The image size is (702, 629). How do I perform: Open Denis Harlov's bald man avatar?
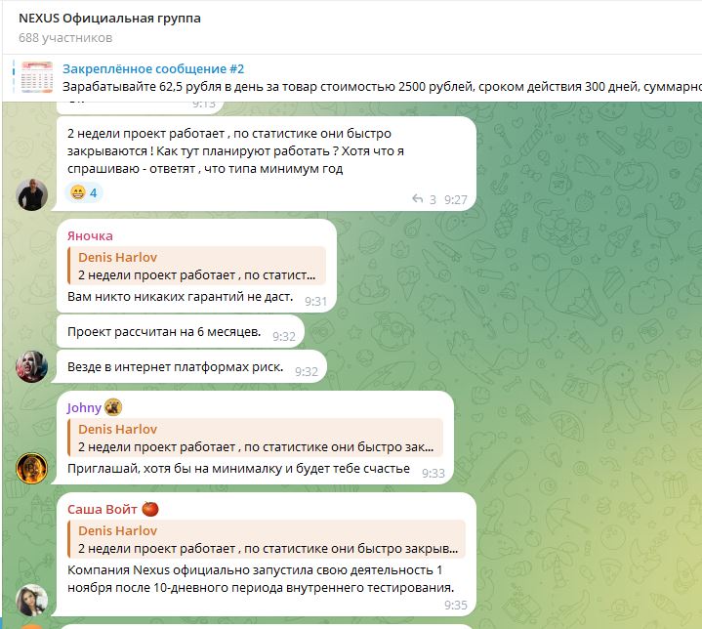click(32, 195)
